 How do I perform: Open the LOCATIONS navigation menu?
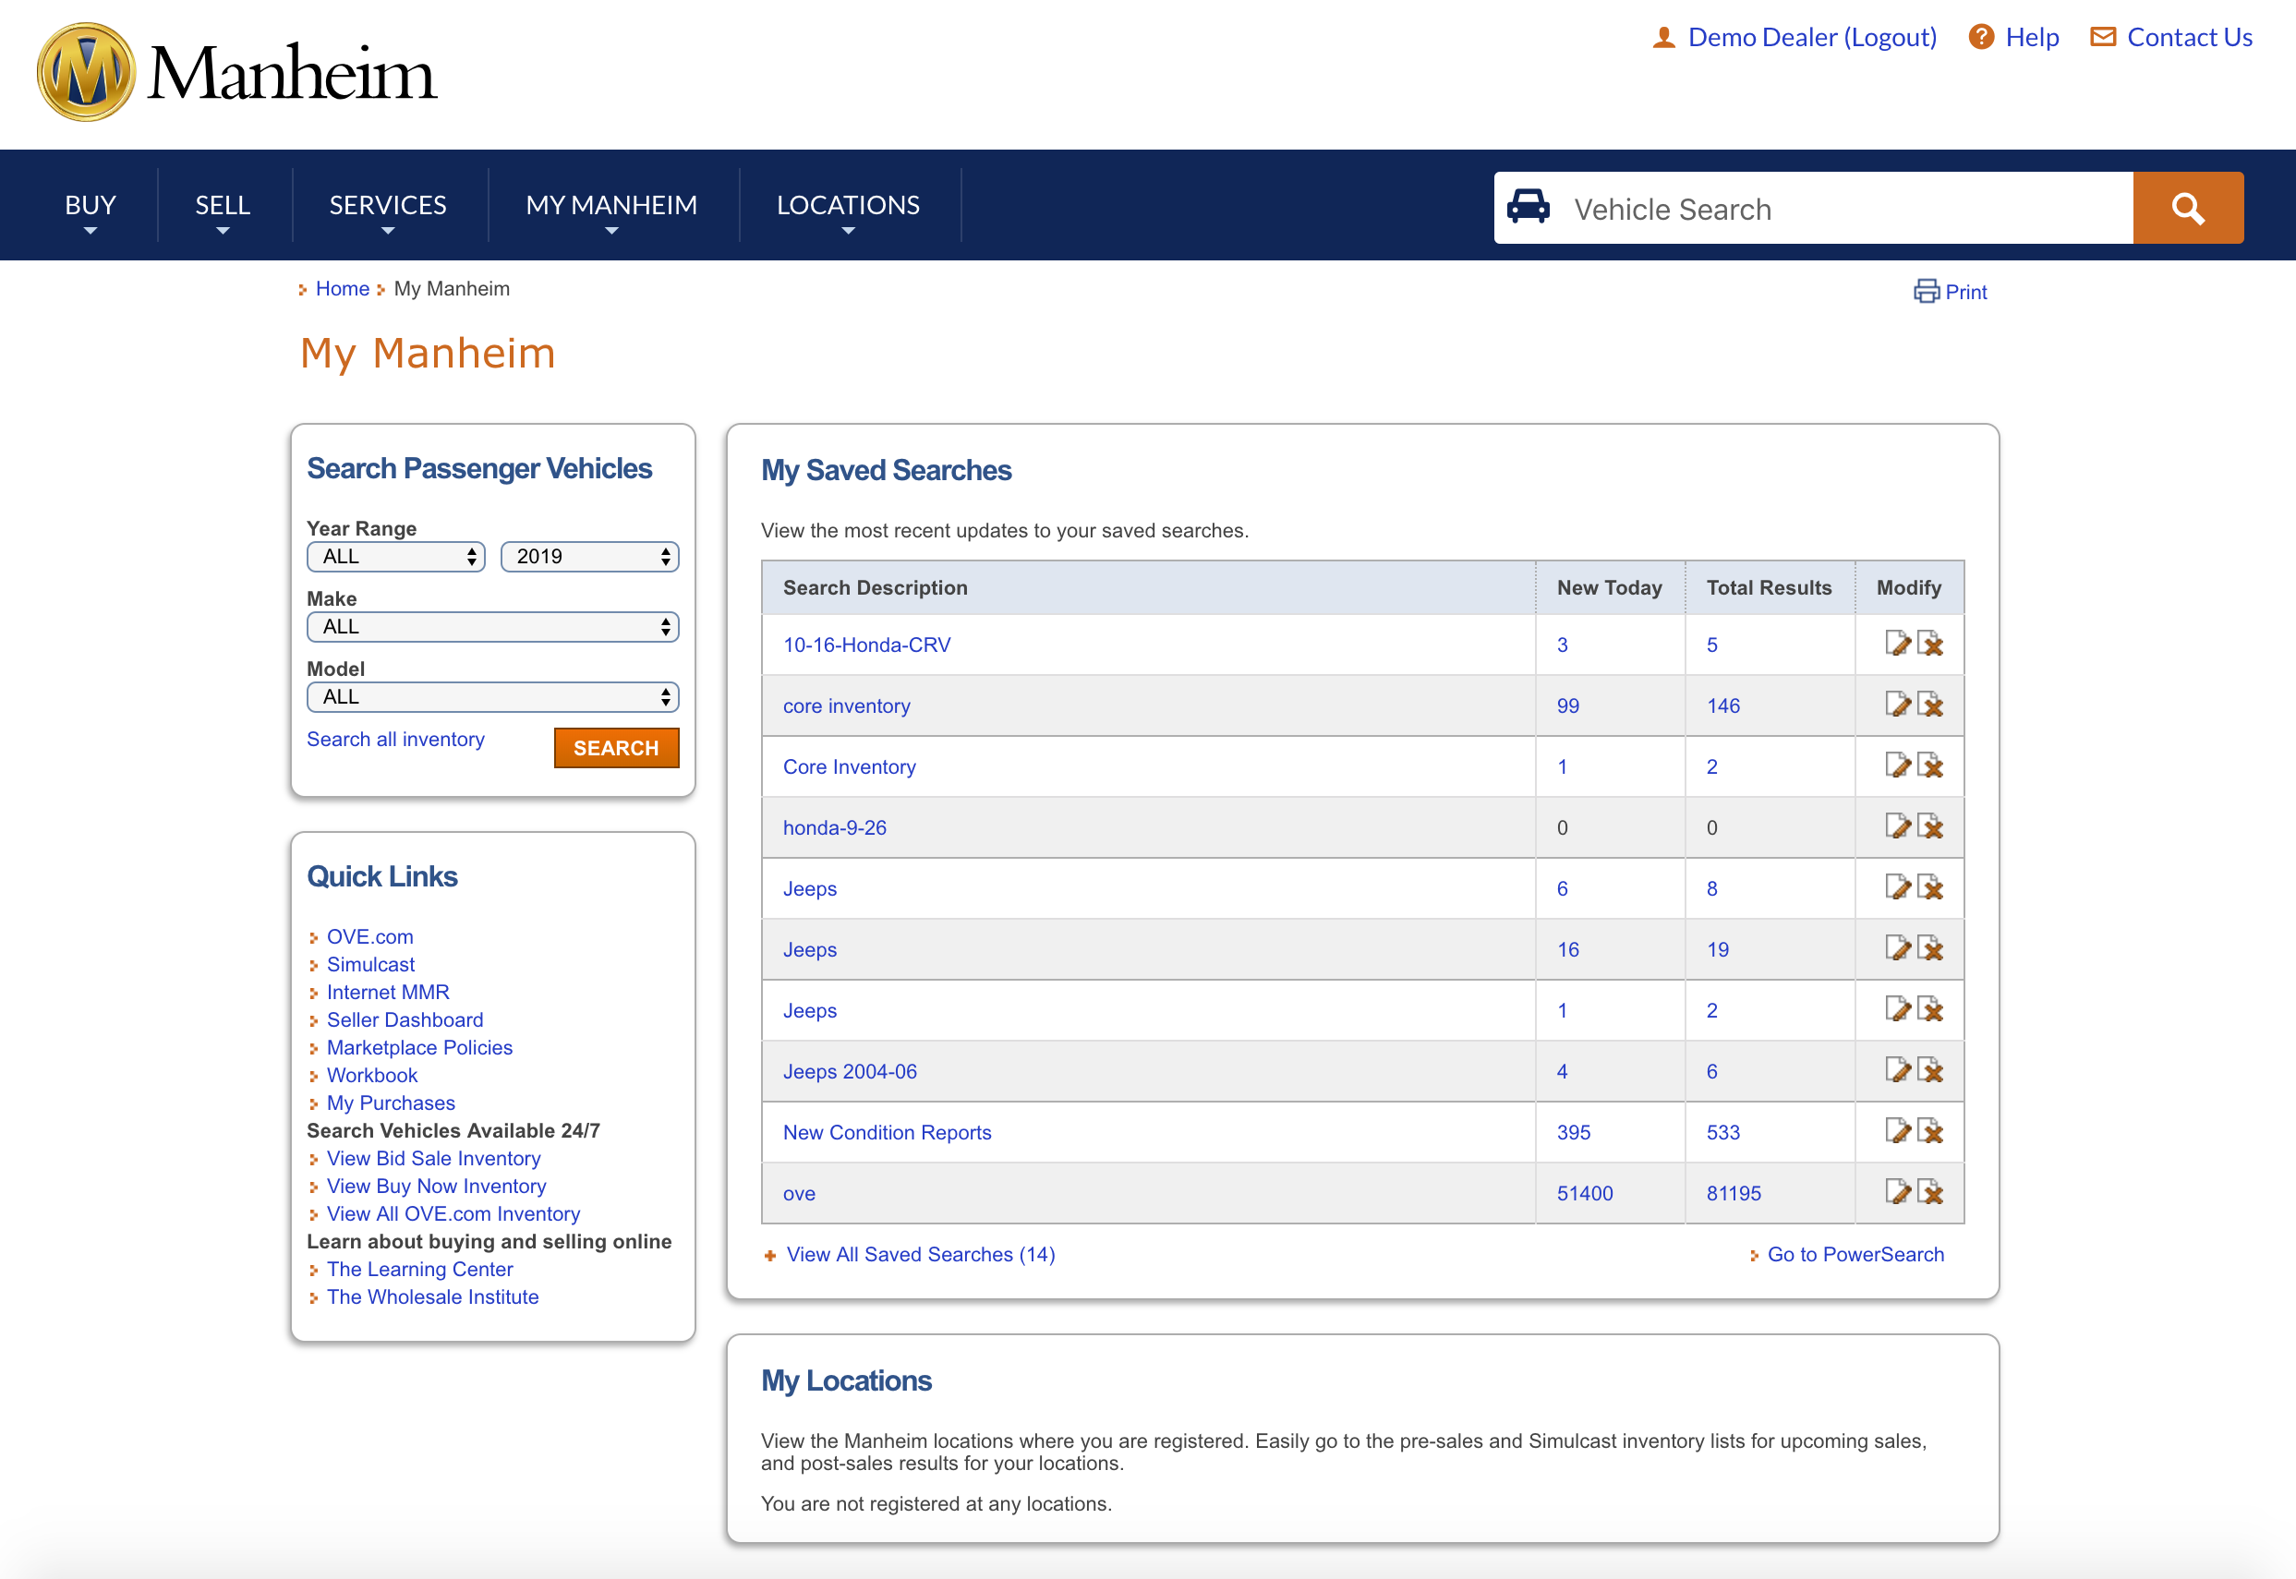[848, 206]
